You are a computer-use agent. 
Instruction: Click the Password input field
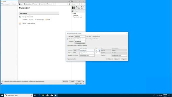point(80,41)
